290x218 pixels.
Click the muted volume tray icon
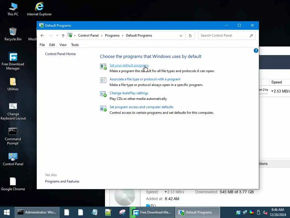click(265, 212)
